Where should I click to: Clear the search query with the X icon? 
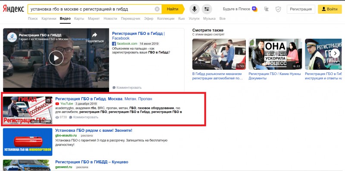pos(157,9)
